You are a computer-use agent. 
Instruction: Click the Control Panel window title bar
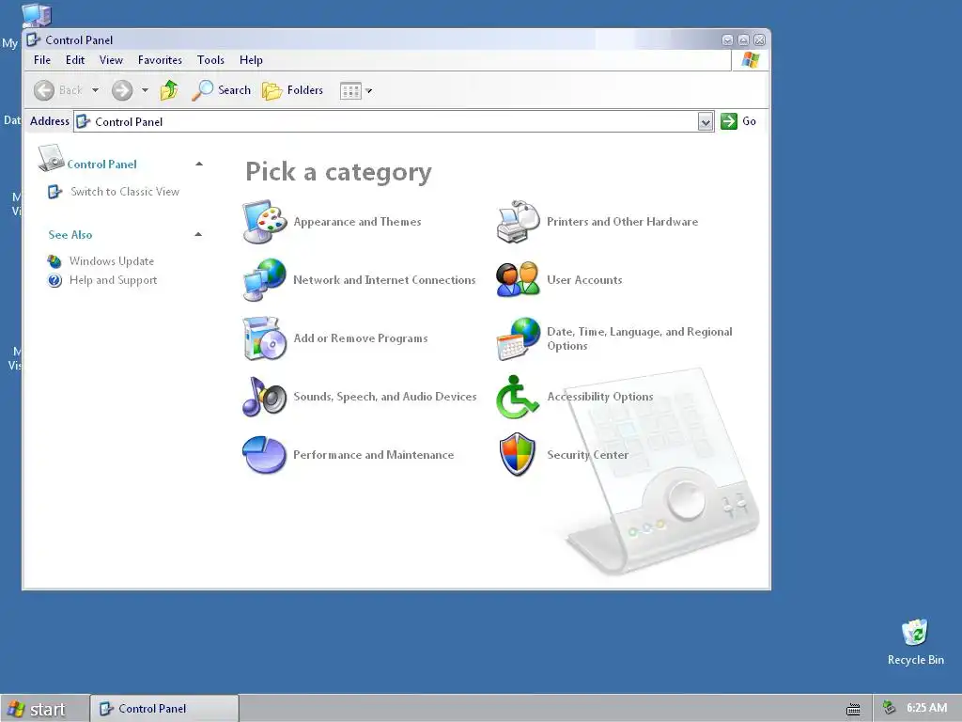tap(396, 39)
